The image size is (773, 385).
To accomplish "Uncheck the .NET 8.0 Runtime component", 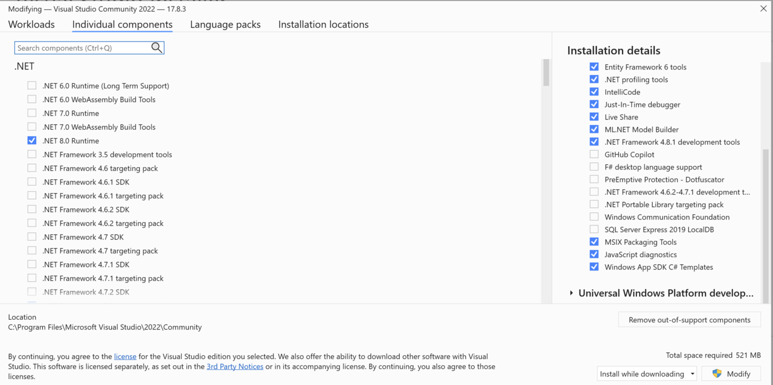I will [31, 140].
